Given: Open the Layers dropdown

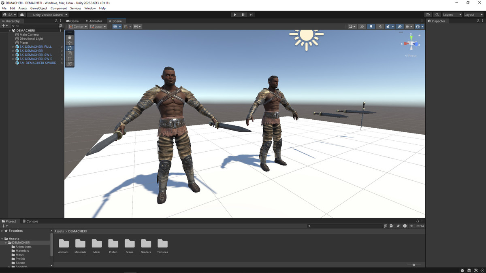Looking at the screenshot, I should pyautogui.click(x=452, y=15).
